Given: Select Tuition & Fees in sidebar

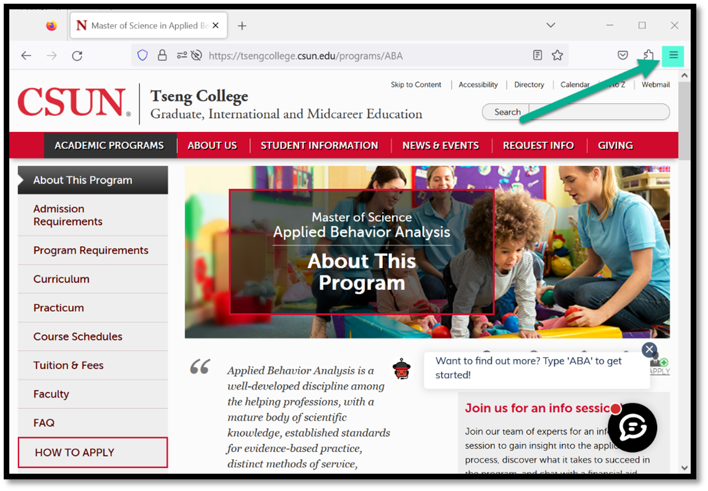Looking at the screenshot, I should tap(68, 365).
